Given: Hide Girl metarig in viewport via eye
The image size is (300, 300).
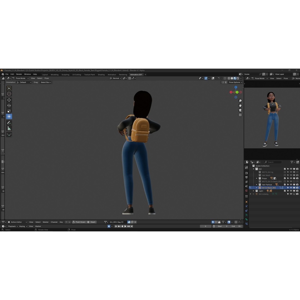Looking at the screenshot, I should pyautogui.click(x=291, y=194).
